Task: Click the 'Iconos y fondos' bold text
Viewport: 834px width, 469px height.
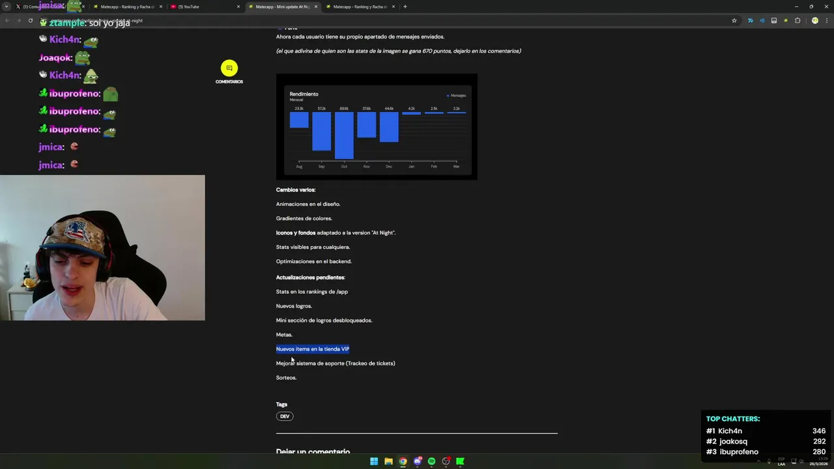Action: point(296,233)
